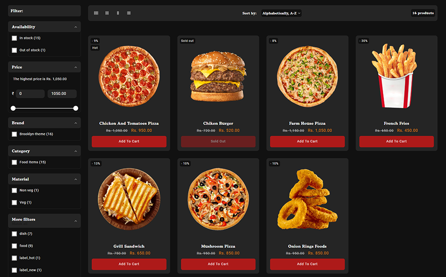Open the Mushroom Pizza product title link

pos(218,246)
